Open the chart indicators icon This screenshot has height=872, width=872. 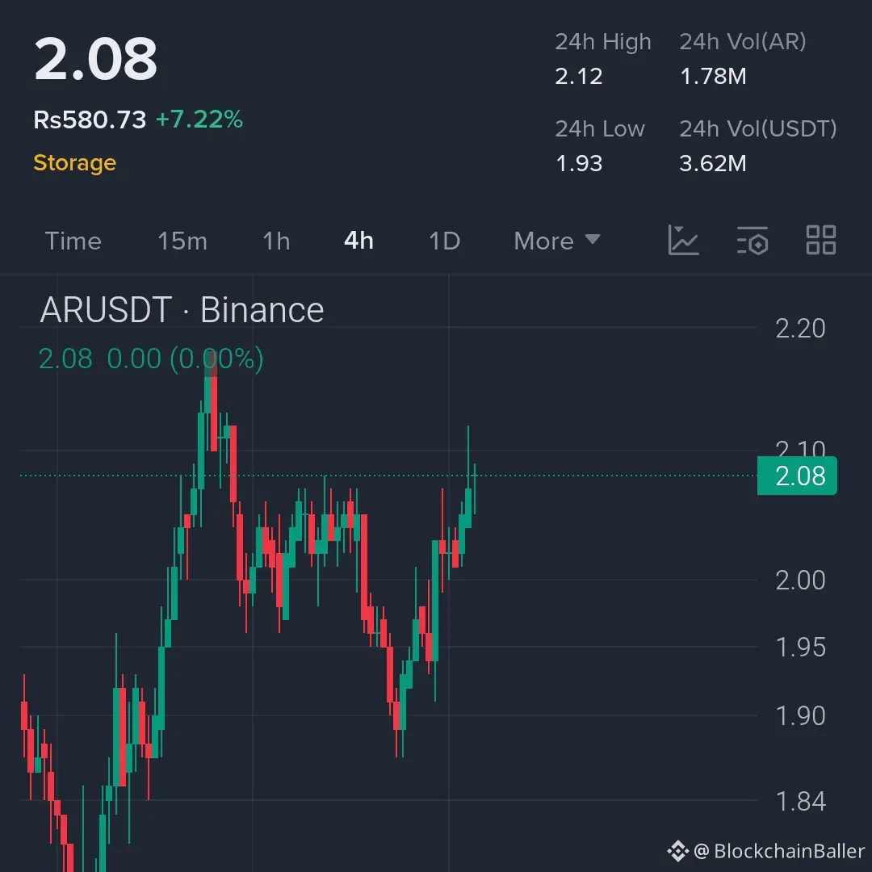pyautogui.click(x=684, y=241)
